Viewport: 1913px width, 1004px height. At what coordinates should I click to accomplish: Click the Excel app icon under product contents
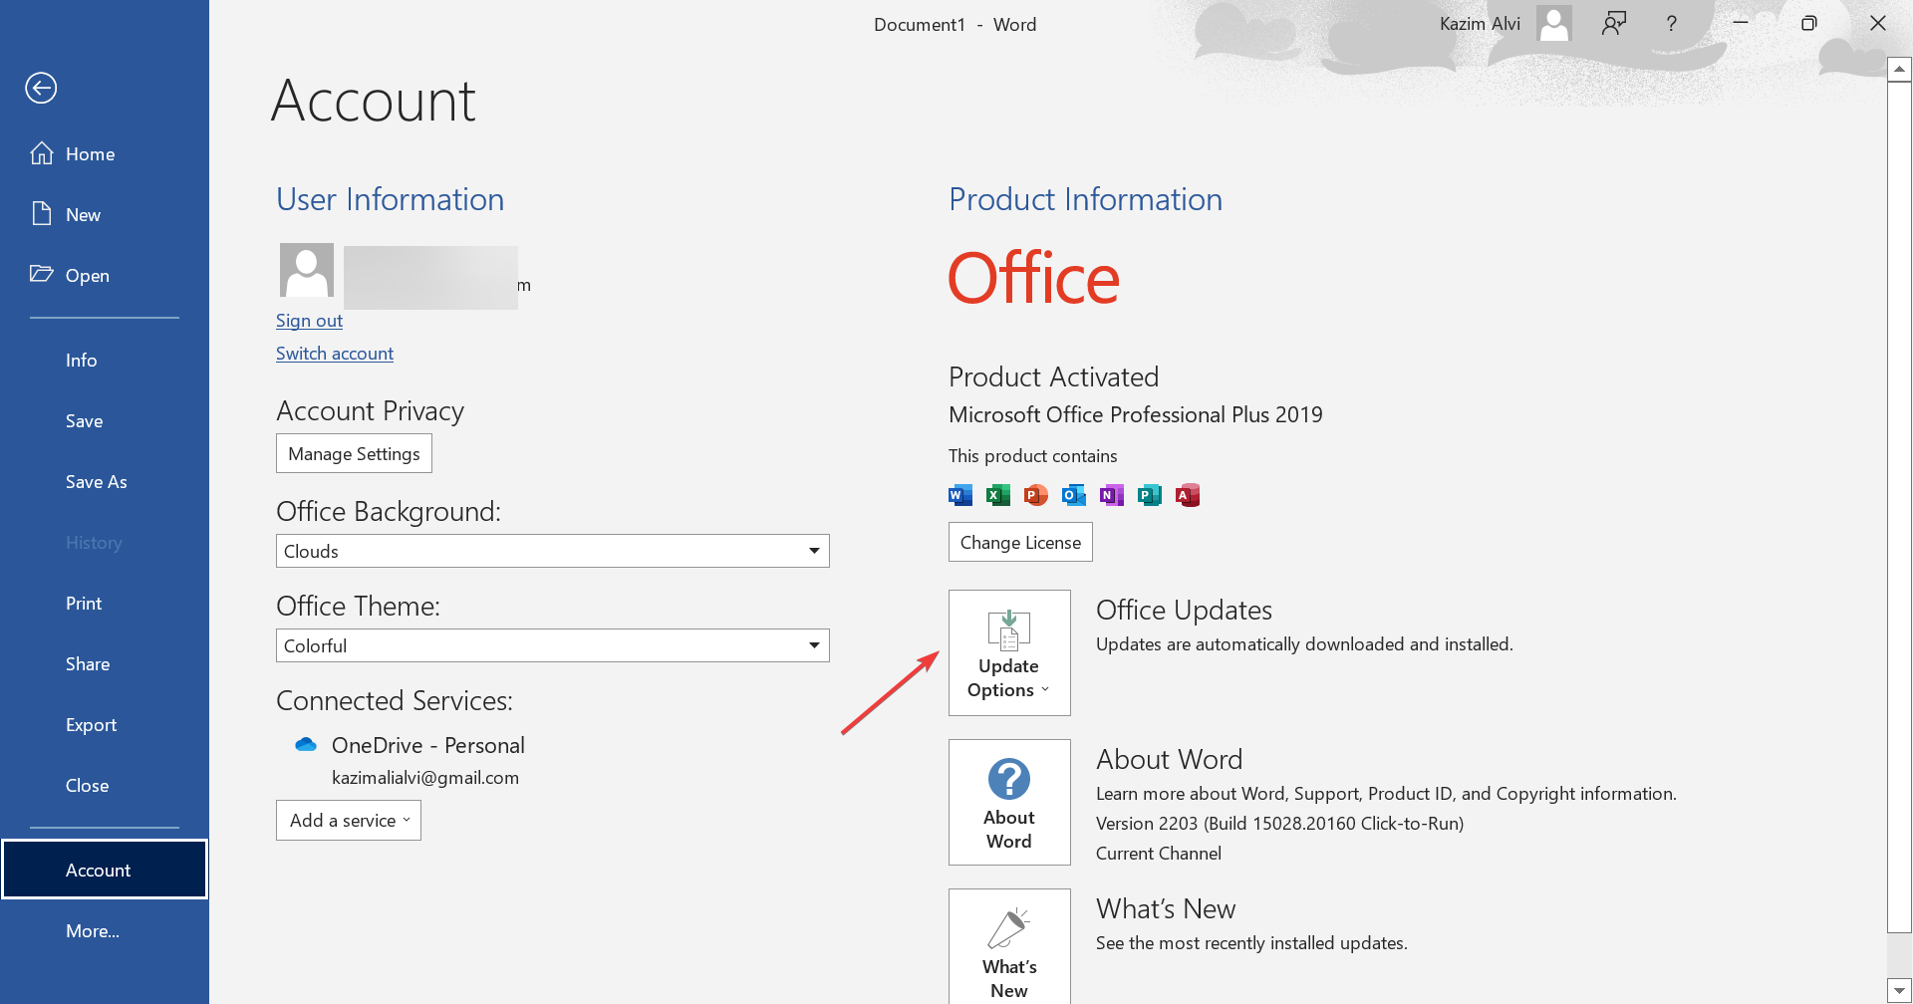[998, 495]
